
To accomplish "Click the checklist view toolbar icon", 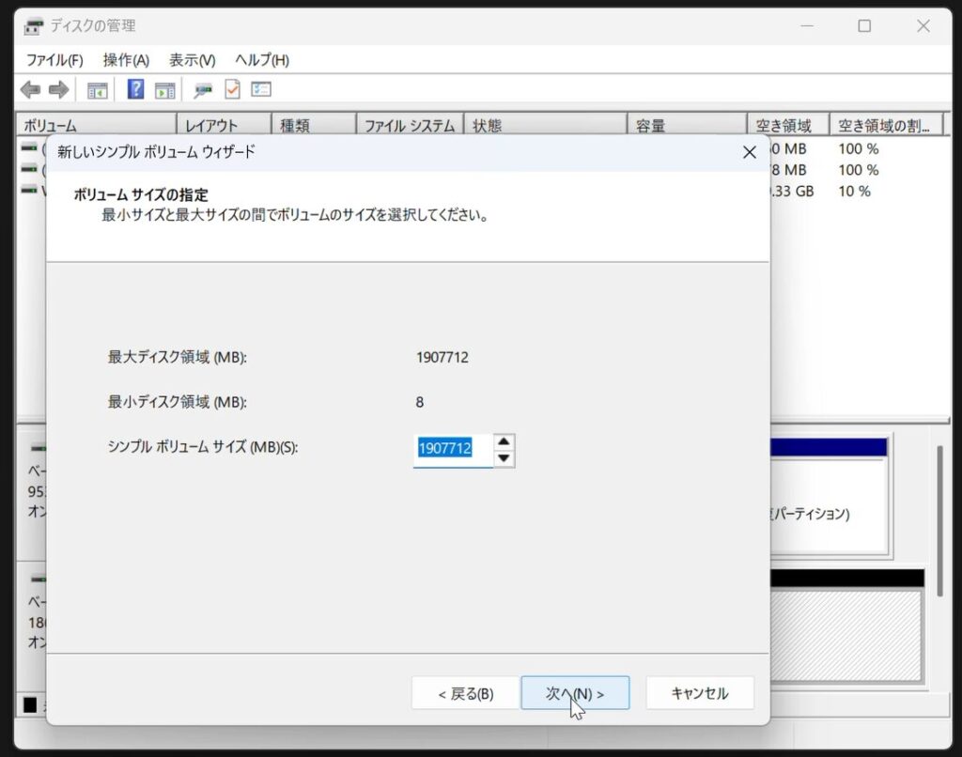I will [x=261, y=90].
